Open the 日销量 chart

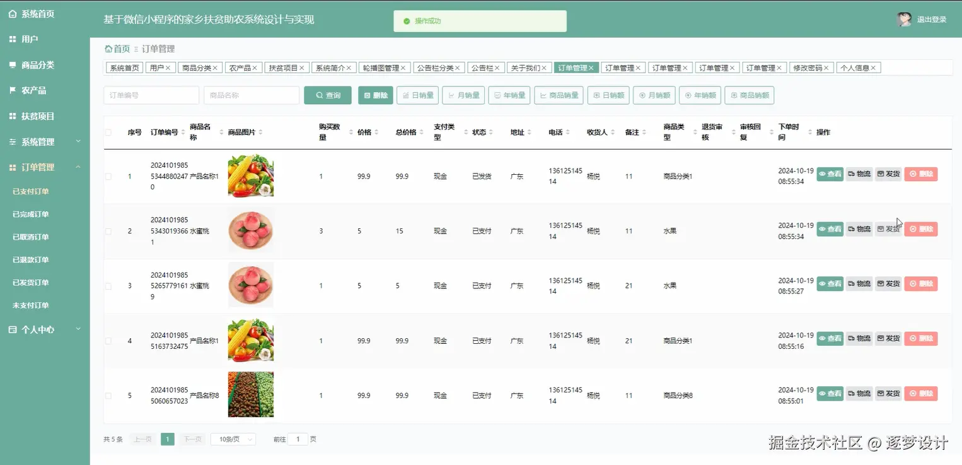pyautogui.click(x=417, y=95)
